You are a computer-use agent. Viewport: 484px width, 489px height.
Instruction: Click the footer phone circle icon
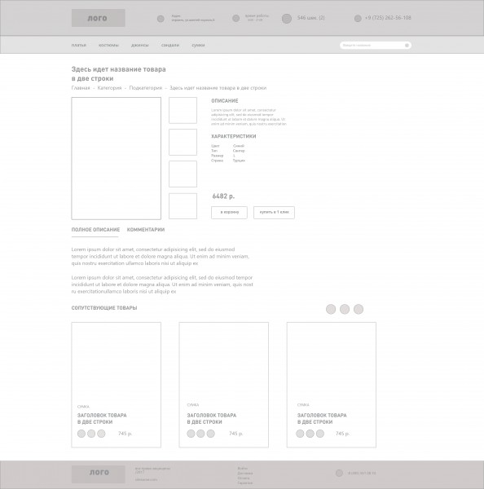click(339, 473)
